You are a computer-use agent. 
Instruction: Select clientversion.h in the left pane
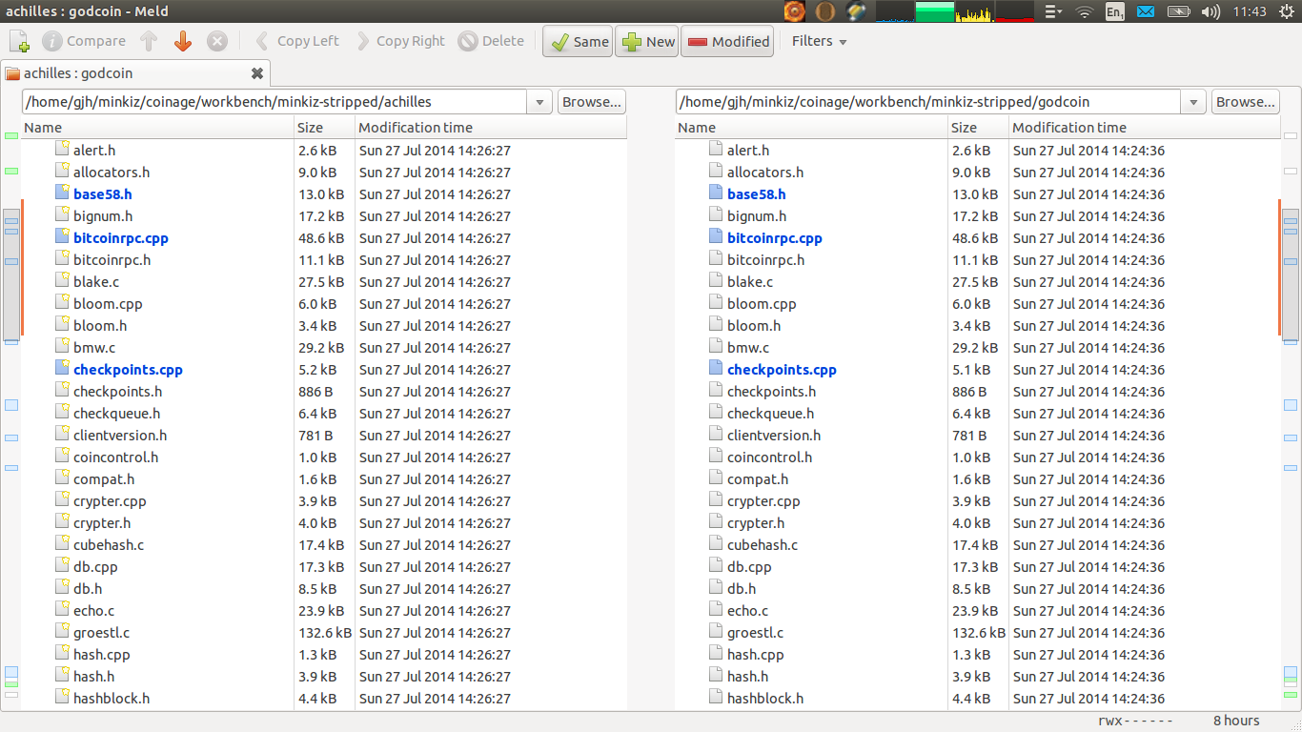(x=120, y=436)
